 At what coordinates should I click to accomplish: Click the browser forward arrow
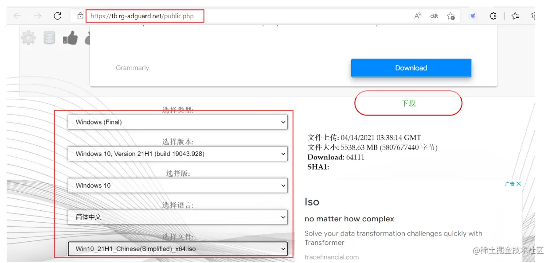tap(37, 16)
